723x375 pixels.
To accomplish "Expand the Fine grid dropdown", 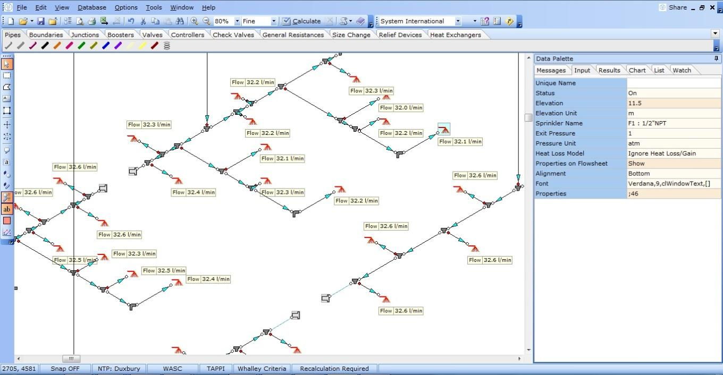I will (274, 21).
